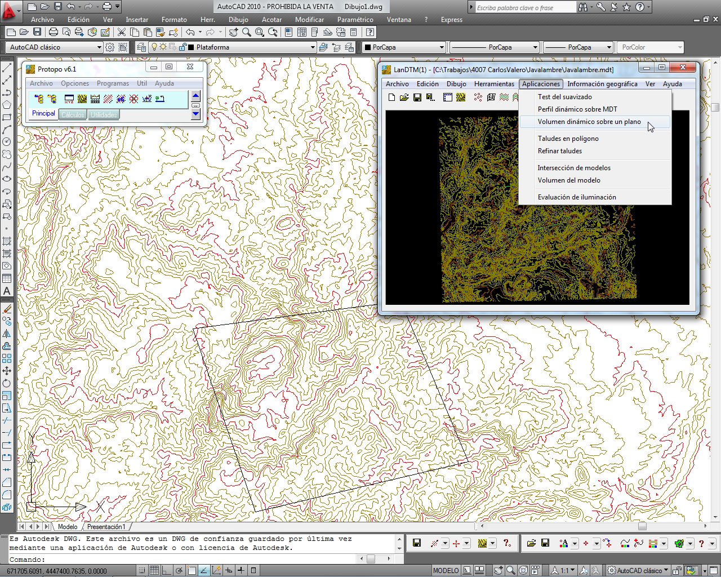
Task: Select the Pan hand tool
Action: point(233,32)
